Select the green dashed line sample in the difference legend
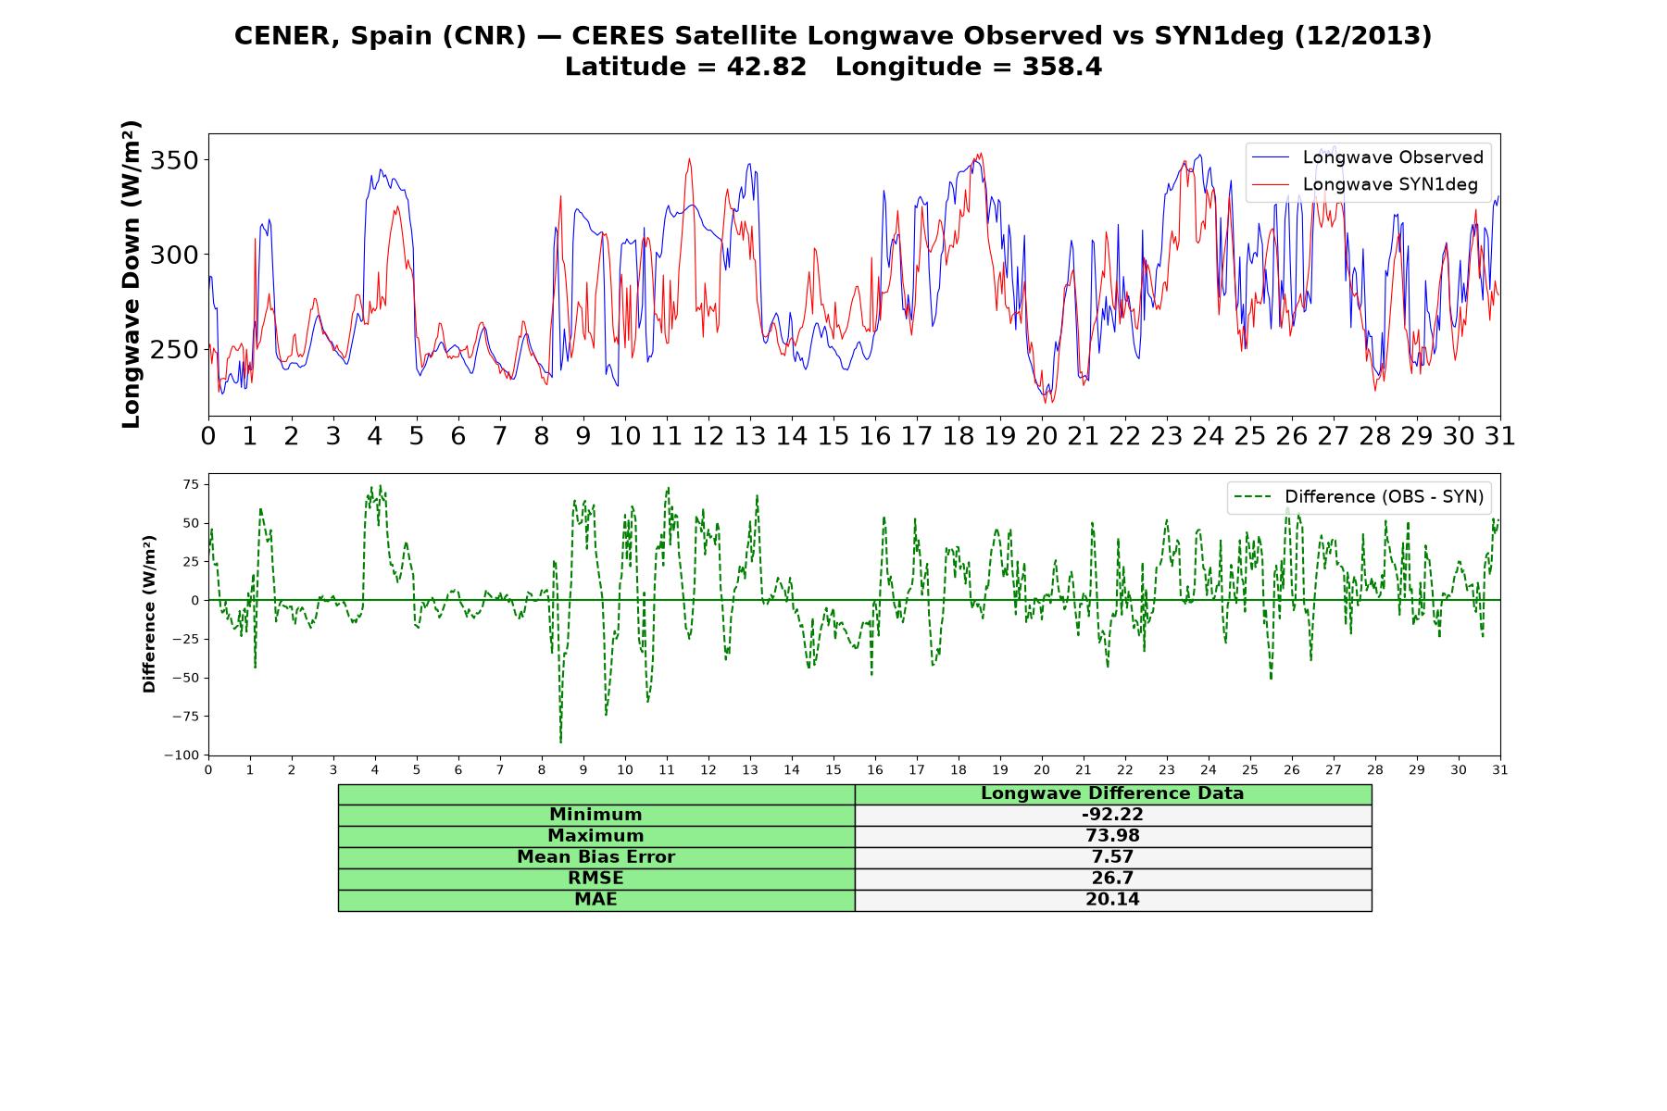The image size is (1667, 1111). [1252, 497]
